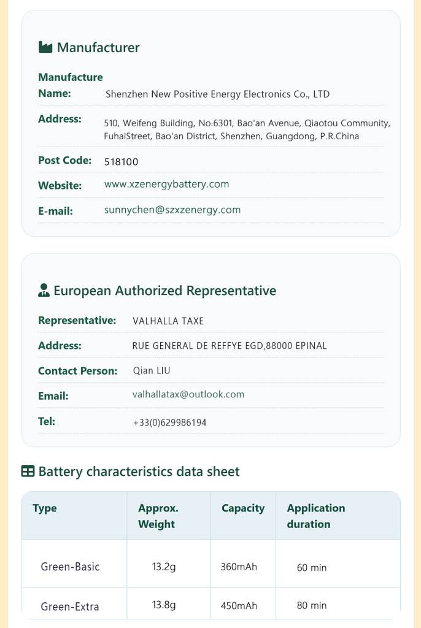Image resolution: width=421 pixels, height=628 pixels.
Task: Click the valhallatax@outlook.com email address
Action: point(188,394)
